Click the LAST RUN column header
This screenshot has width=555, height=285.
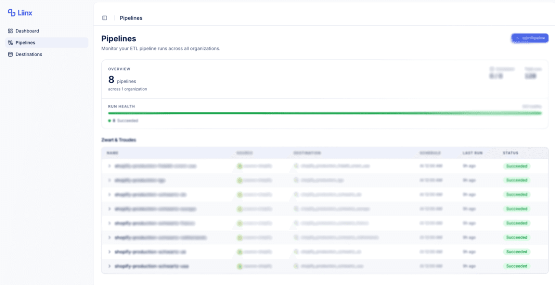point(472,153)
